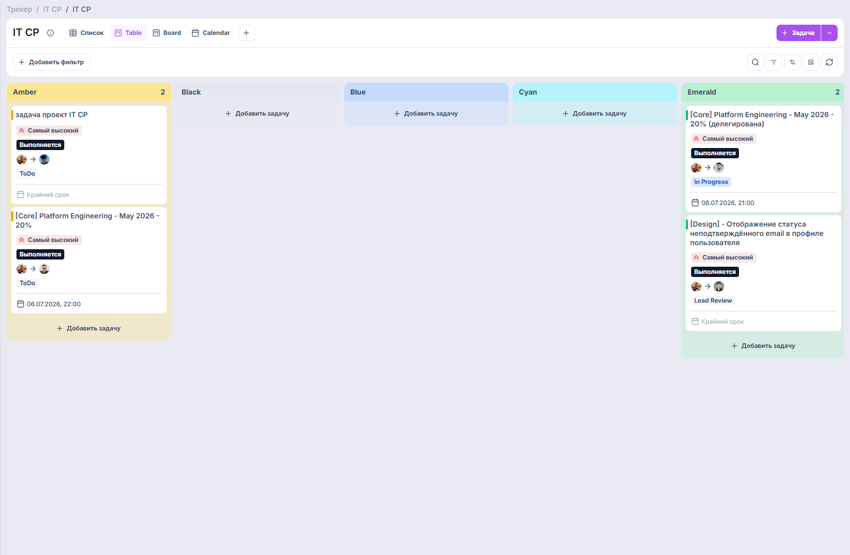Open the search icon in the toolbar
Screen dimensions: 850x555
(x=755, y=62)
